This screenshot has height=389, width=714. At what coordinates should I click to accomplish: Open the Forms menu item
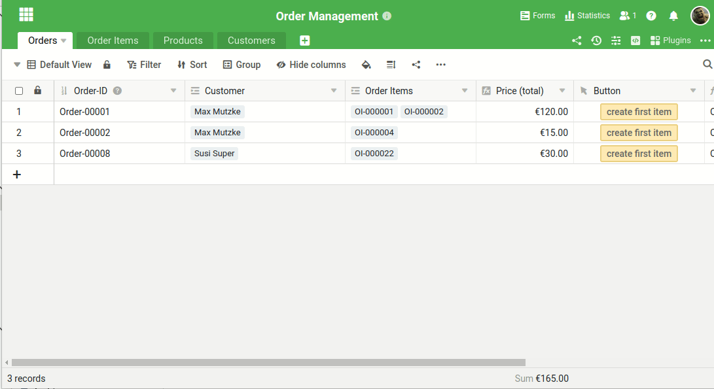pos(537,15)
